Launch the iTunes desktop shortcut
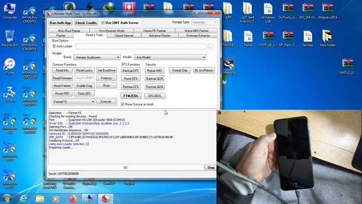Viewport: 362px width, 204px height. 10,66
